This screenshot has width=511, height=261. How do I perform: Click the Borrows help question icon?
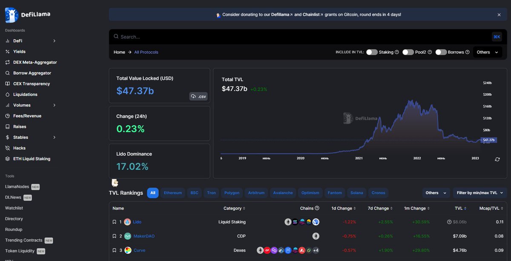(468, 52)
